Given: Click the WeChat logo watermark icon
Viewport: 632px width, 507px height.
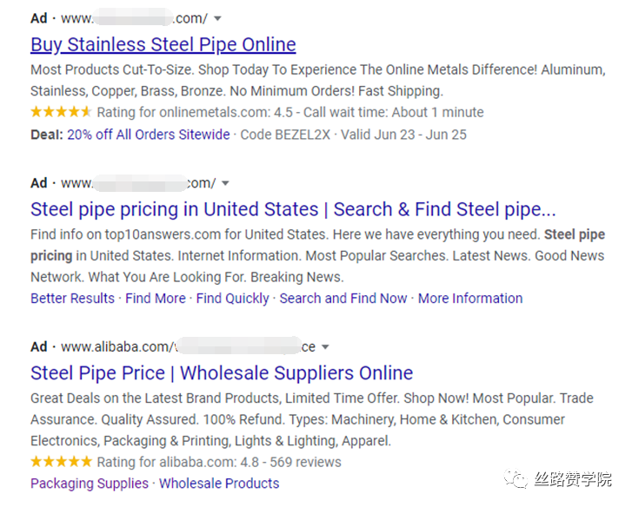Looking at the screenshot, I should point(516,478).
